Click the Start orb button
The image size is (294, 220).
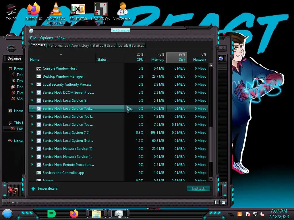point(7,214)
